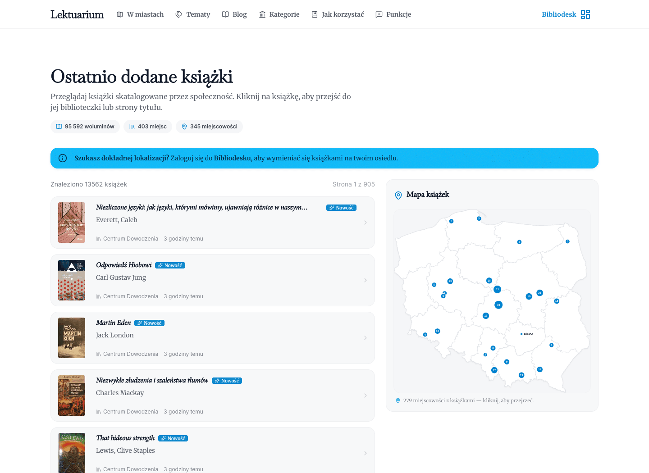The image size is (649, 473).
Task: Click the map pin icon beside Mapa książek
Action: point(398,195)
